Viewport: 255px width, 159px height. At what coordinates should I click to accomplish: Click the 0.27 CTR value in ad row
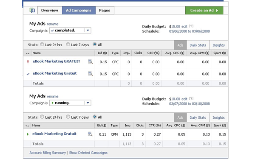point(157,134)
